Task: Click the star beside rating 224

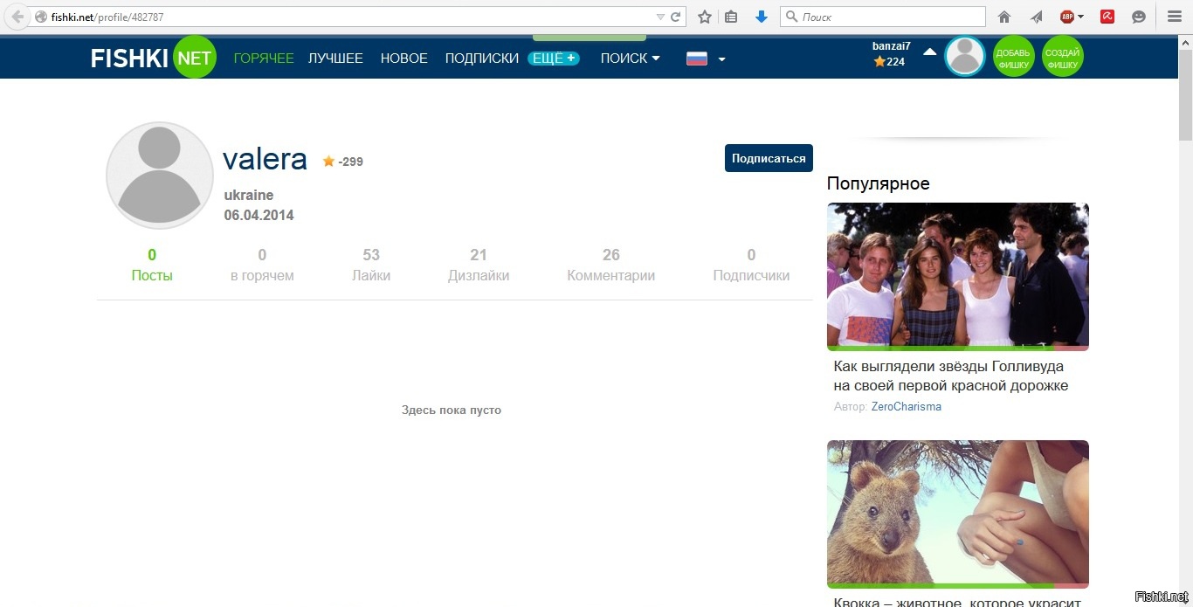Action: 879,62
